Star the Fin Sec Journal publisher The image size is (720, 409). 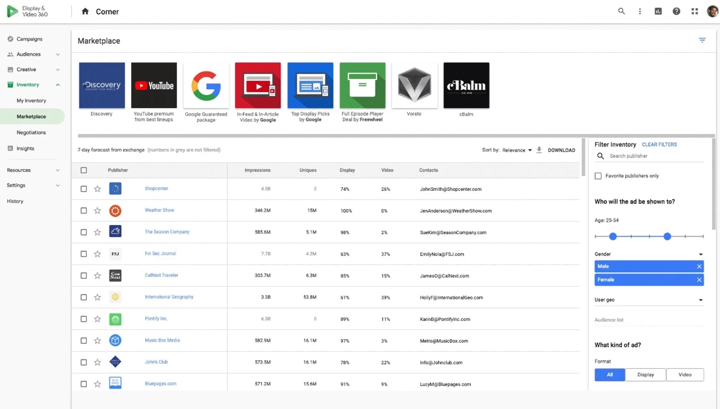(x=97, y=254)
